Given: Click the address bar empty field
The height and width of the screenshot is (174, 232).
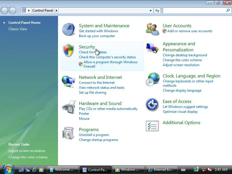Looking at the screenshot, I should coord(103,10).
